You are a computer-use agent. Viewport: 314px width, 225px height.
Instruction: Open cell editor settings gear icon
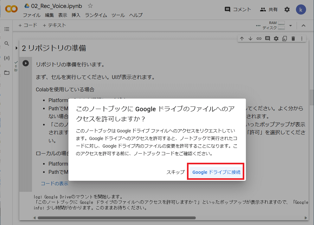click(x=276, y=39)
